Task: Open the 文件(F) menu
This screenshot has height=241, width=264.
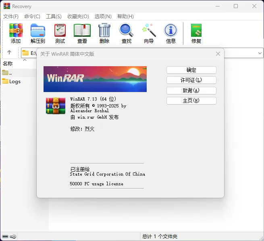Action: pyautogui.click(x=11, y=17)
